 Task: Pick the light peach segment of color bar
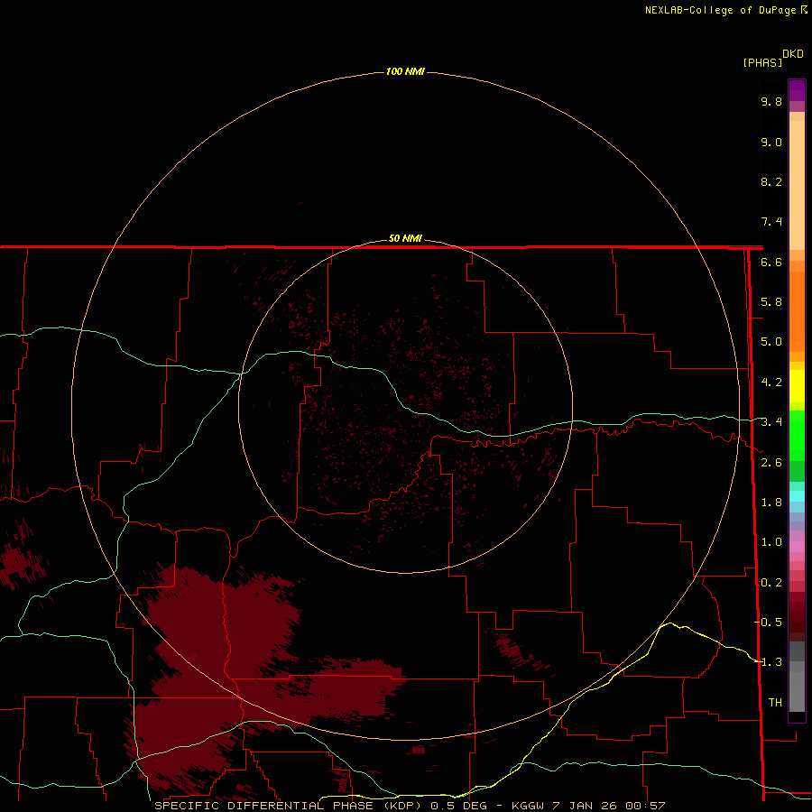[x=797, y=184]
